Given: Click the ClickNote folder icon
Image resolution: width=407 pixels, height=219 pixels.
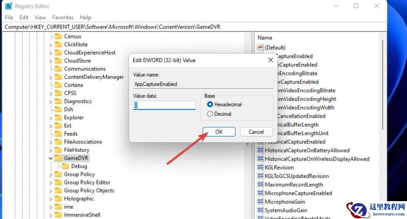Looking at the screenshot, I should (x=58, y=44).
